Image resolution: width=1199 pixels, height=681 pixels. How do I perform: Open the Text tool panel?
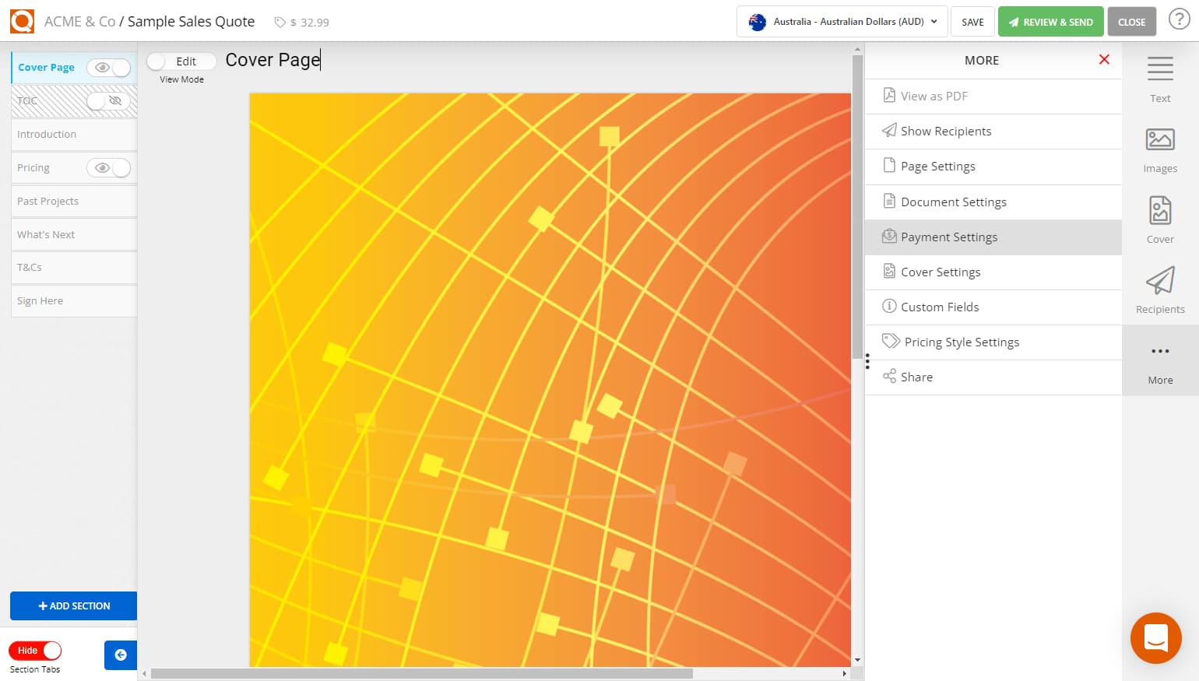1159,79
